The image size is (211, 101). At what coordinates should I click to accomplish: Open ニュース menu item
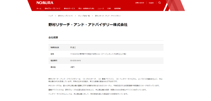(x=101, y=8)
